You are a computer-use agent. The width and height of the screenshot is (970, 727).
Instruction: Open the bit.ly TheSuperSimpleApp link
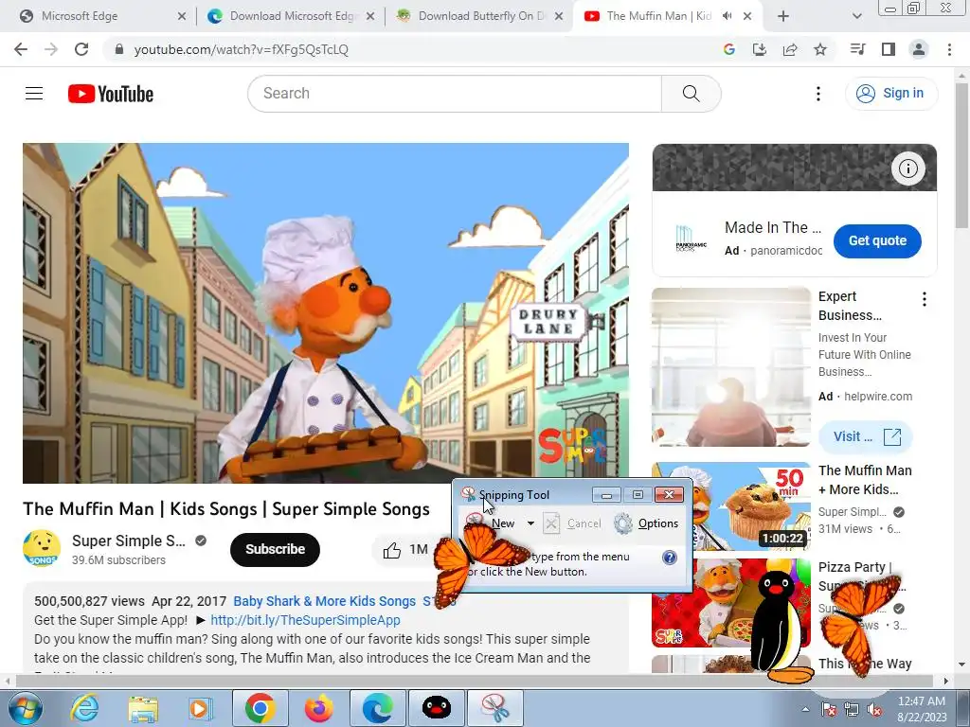[305, 620]
